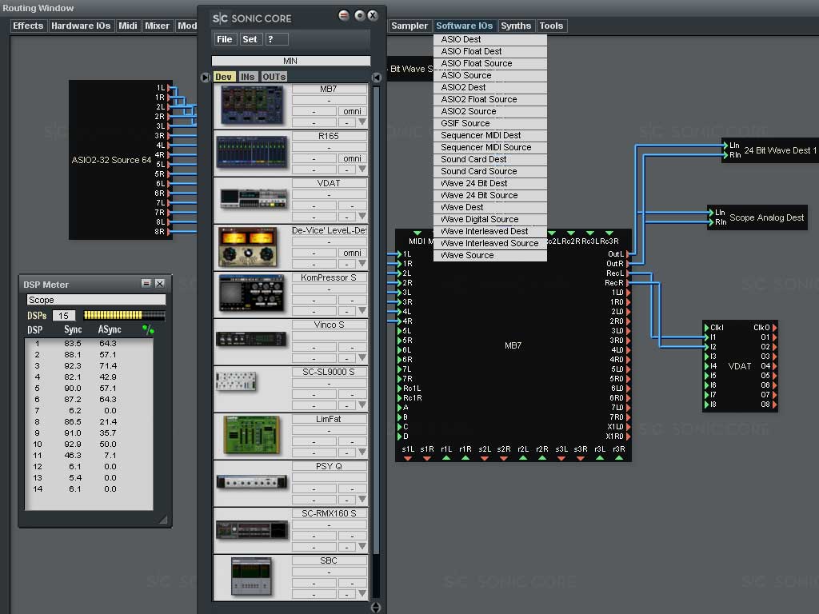Select the PSY Q device icon
The width and height of the screenshot is (819, 614).
point(252,482)
